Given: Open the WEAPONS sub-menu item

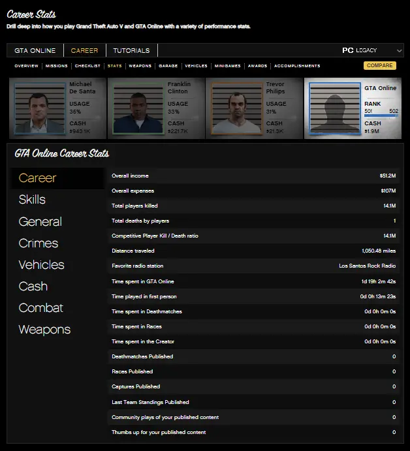Looking at the screenshot, I should (x=140, y=66).
